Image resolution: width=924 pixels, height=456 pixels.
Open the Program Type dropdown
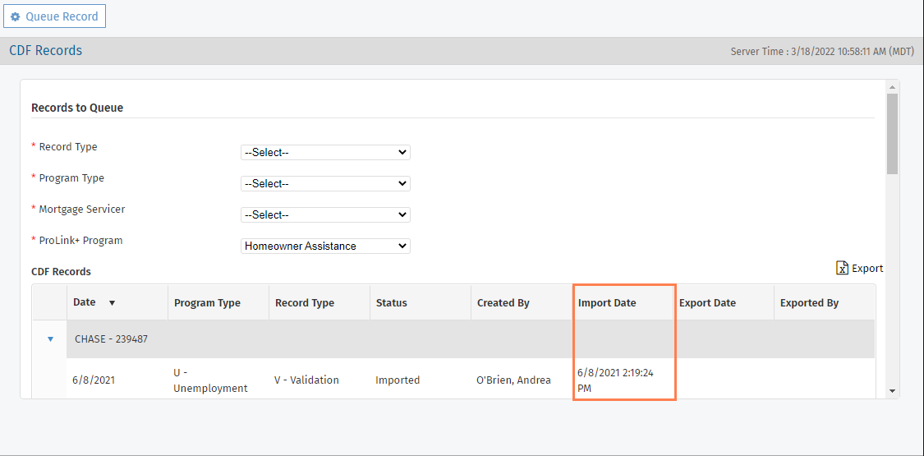click(x=325, y=183)
